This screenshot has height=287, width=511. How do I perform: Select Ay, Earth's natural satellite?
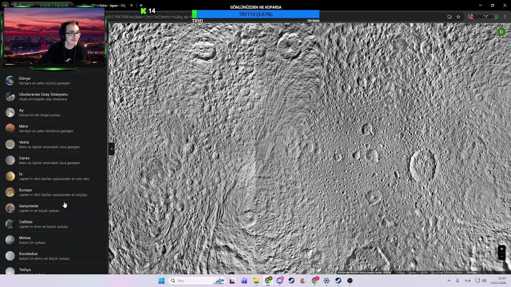click(x=54, y=112)
